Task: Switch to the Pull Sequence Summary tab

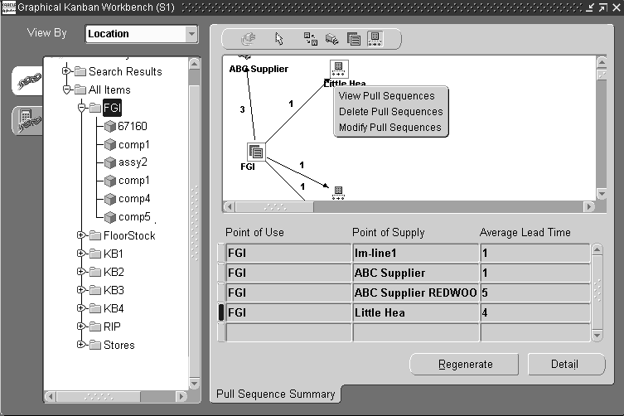Action: click(275, 394)
